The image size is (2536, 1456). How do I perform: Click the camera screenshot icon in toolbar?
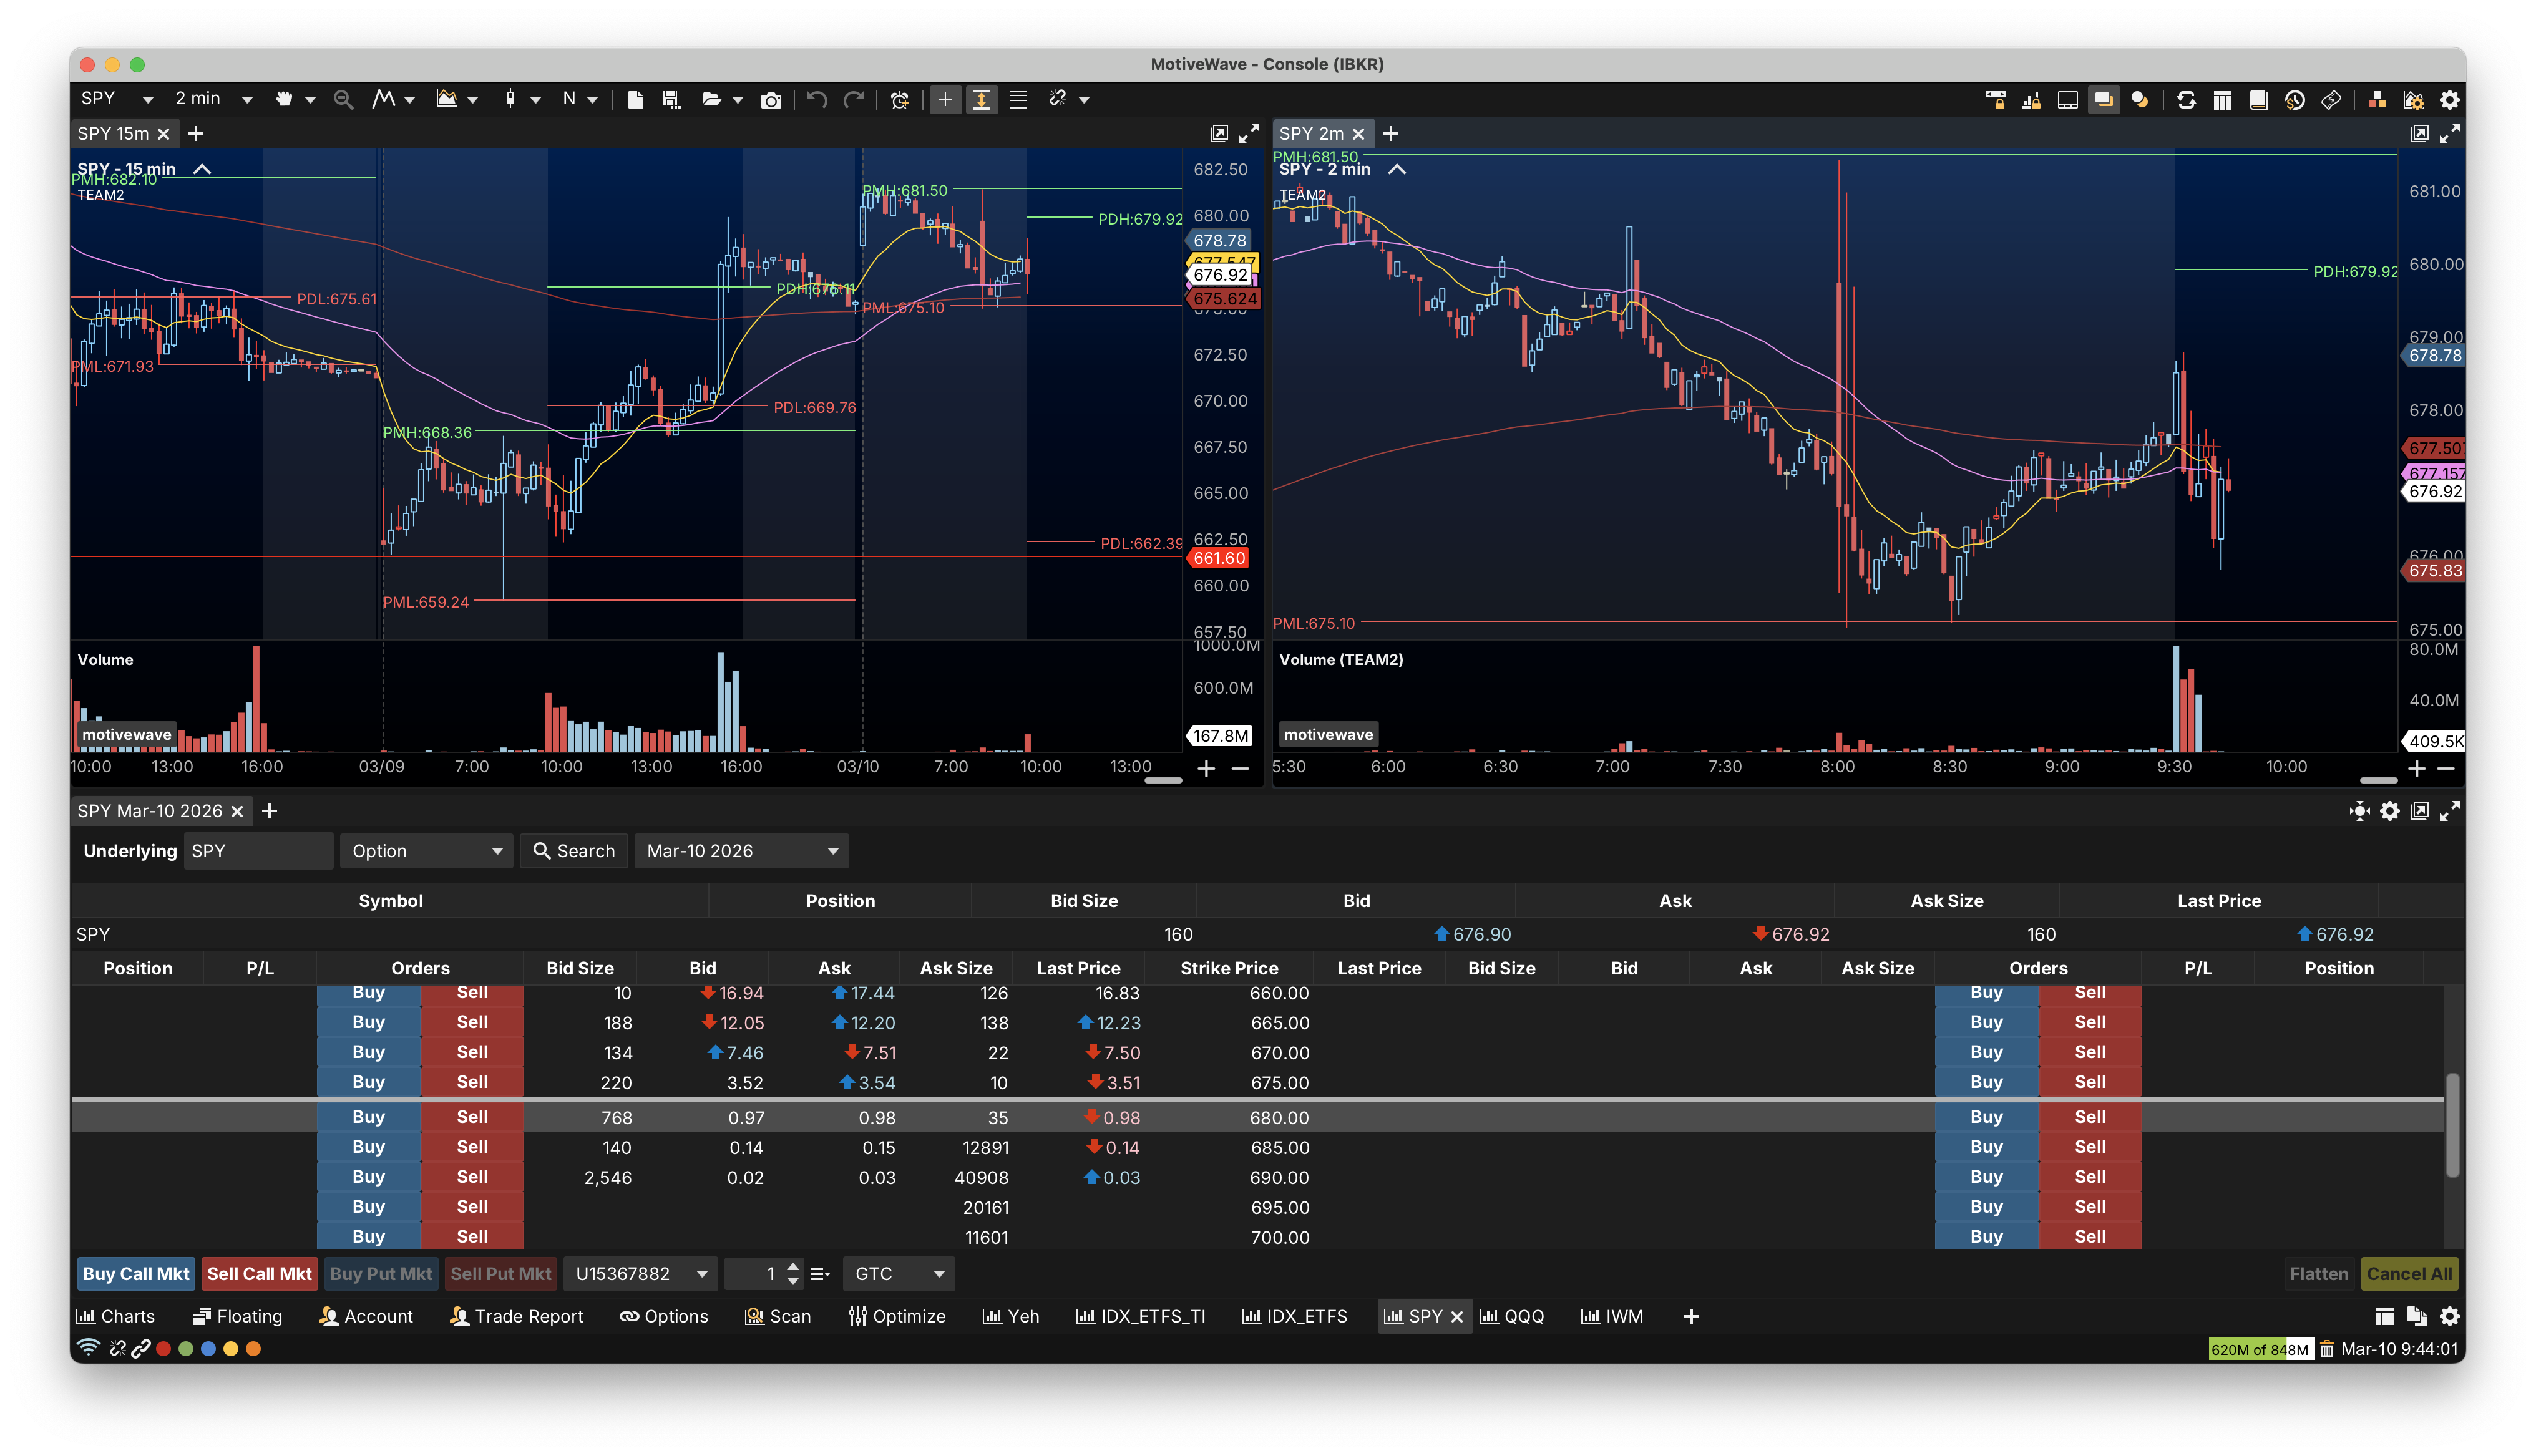771,99
